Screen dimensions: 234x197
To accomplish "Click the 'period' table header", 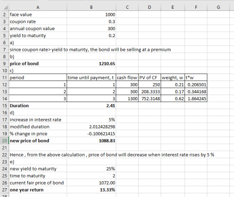I will tap(38, 78).
